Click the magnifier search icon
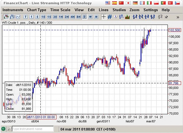This screenshot has height=133, width=183. (x=10, y=129)
